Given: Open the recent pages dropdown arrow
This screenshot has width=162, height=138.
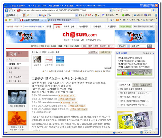Looking at the screenshot, I should point(14,10).
